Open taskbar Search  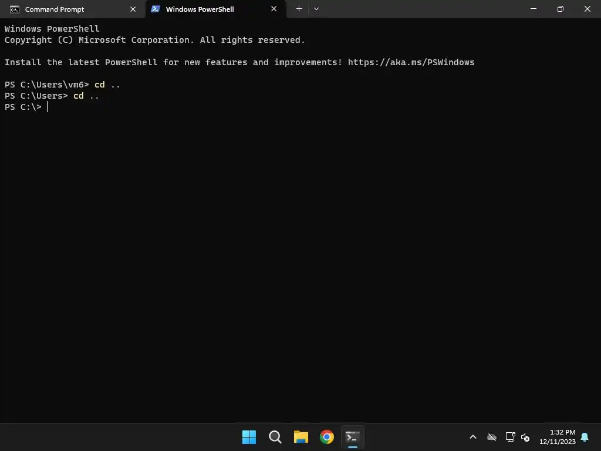[275, 437]
